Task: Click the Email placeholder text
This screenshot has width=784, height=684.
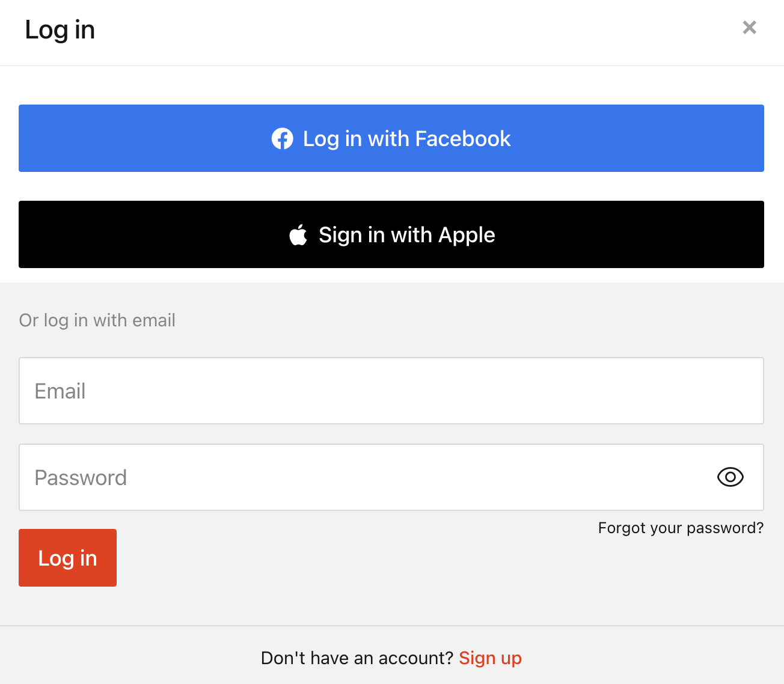Action: click(x=60, y=391)
